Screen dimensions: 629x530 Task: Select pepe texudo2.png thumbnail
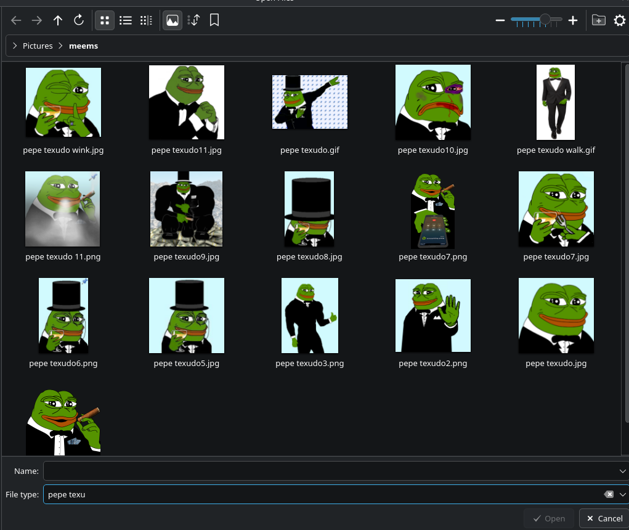pos(433,316)
